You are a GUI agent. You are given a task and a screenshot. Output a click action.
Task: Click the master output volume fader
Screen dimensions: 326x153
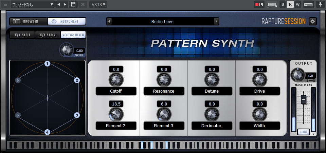pyautogui.click(x=304, y=100)
